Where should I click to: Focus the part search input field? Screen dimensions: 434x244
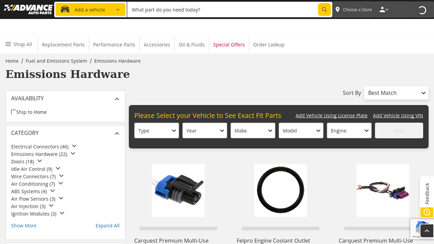(x=222, y=10)
